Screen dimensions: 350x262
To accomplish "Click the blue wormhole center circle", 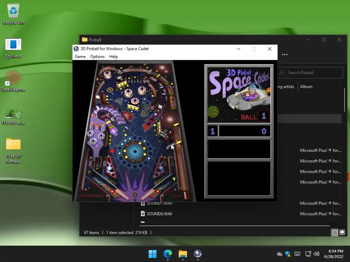I will [x=135, y=151].
